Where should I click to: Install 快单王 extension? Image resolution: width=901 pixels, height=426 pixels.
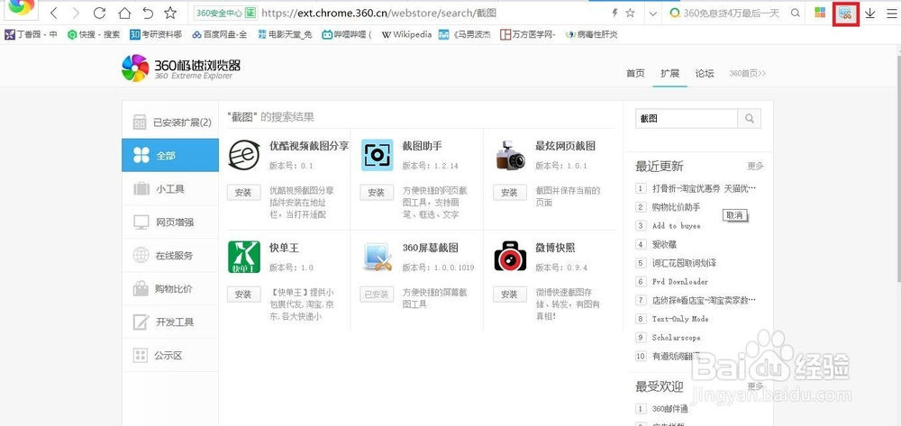point(243,295)
